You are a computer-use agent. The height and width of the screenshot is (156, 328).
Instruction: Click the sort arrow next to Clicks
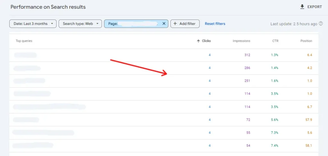click(198, 41)
